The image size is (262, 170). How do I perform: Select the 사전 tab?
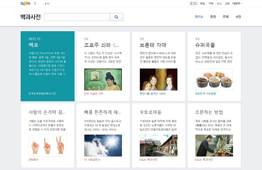238,17
